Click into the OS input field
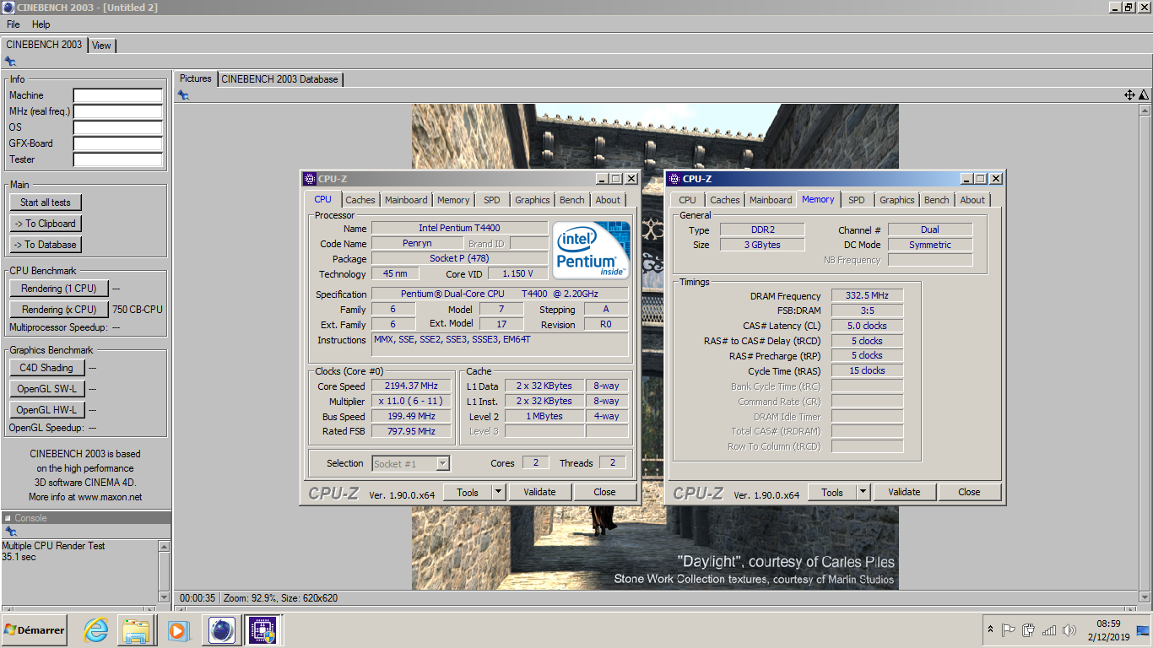The image size is (1153, 648). (117, 127)
